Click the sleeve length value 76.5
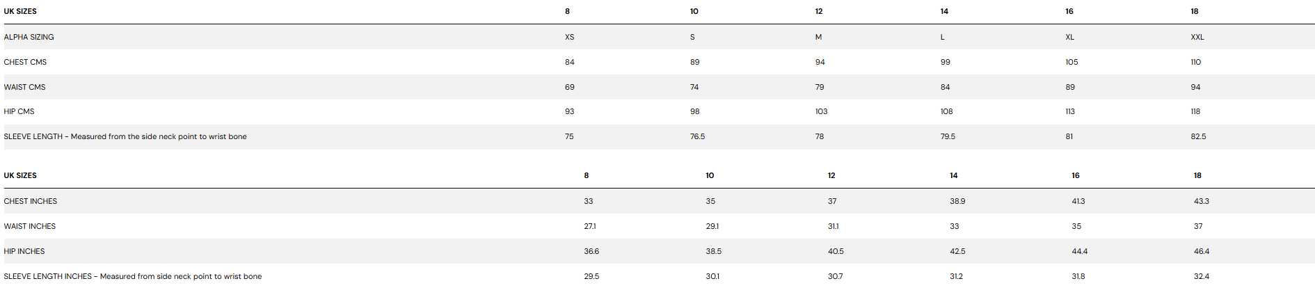This screenshot has height=288, width=1315. [x=697, y=136]
